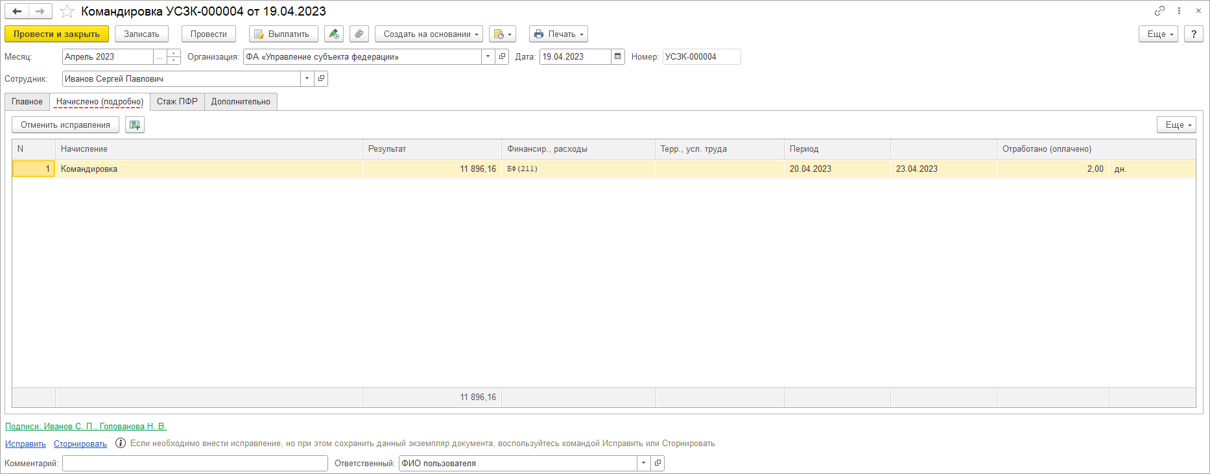Image resolution: width=1210 pixels, height=474 pixels.
Task: Expand the Печать menu
Action: [558, 34]
